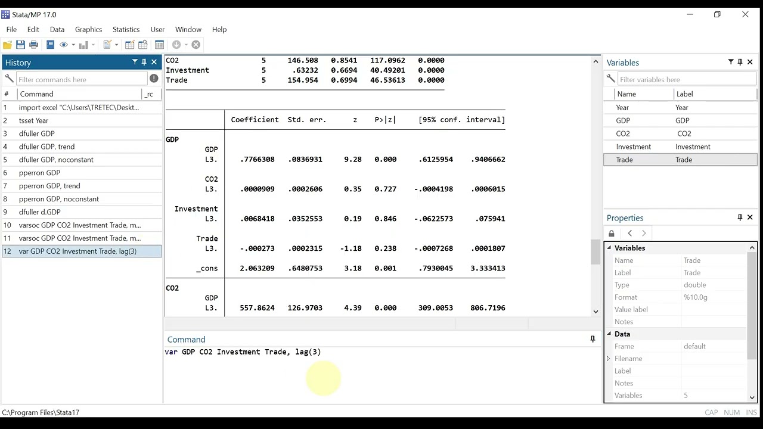
Task: Click the History filter wrench icon
Action: pyautogui.click(x=9, y=79)
